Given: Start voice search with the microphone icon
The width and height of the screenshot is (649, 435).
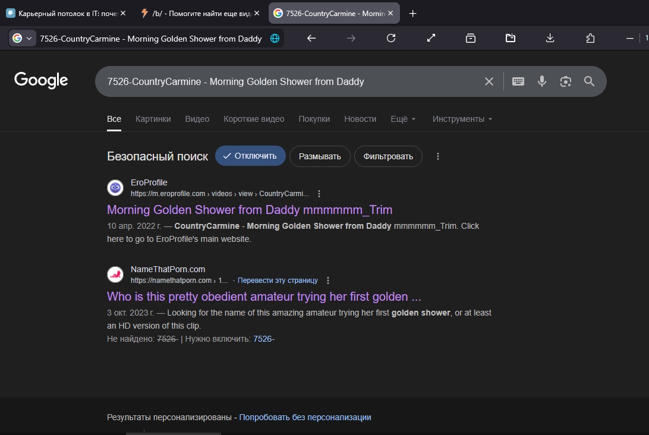Looking at the screenshot, I should click(x=542, y=81).
